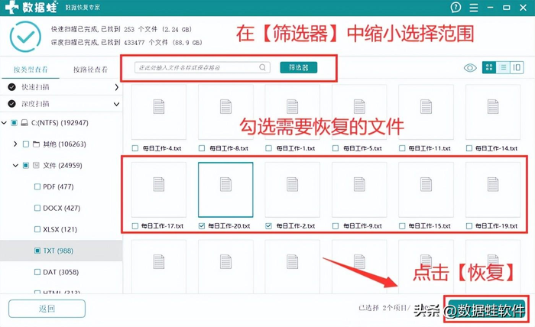The height and width of the screenshot is (327, 535).
Task: Click the search magnifier icon
Action: 262,67
